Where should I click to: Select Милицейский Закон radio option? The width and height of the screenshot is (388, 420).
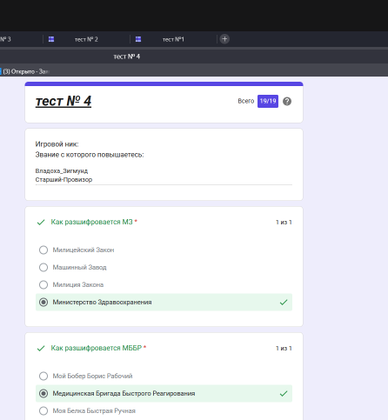tap(43, 250)
